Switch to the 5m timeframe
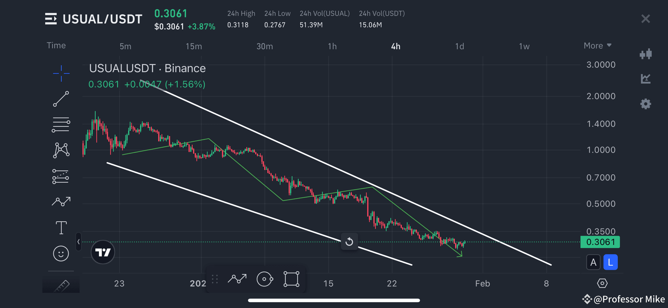Viewport: 668px width, 308px height. click(125, 46)
